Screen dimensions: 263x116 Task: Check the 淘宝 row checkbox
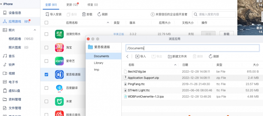point(47,48)
